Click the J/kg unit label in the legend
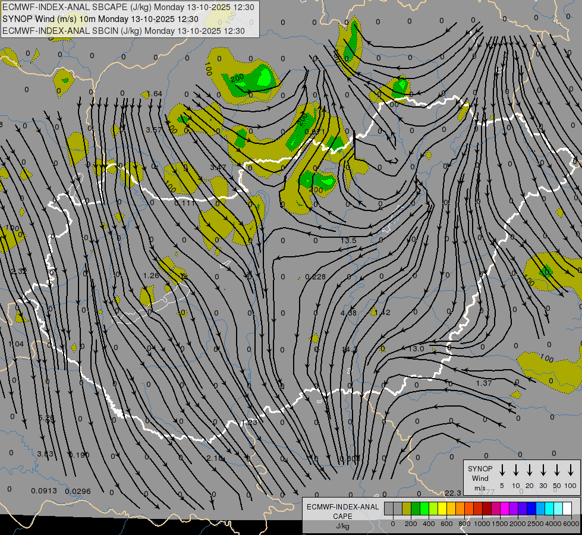 click(x=342, y=526)
